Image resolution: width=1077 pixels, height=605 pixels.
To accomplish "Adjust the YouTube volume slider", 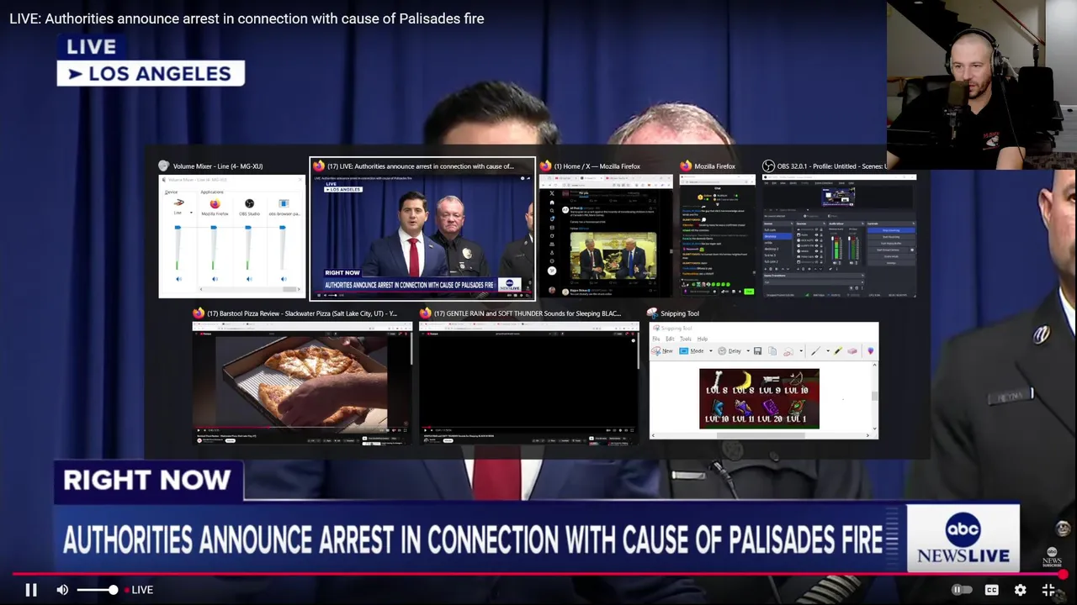I will 98,590.
